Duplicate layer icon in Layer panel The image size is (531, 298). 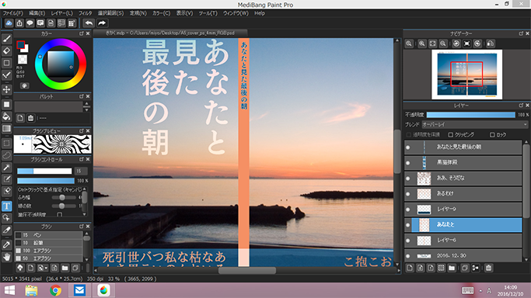click(465, 268)
